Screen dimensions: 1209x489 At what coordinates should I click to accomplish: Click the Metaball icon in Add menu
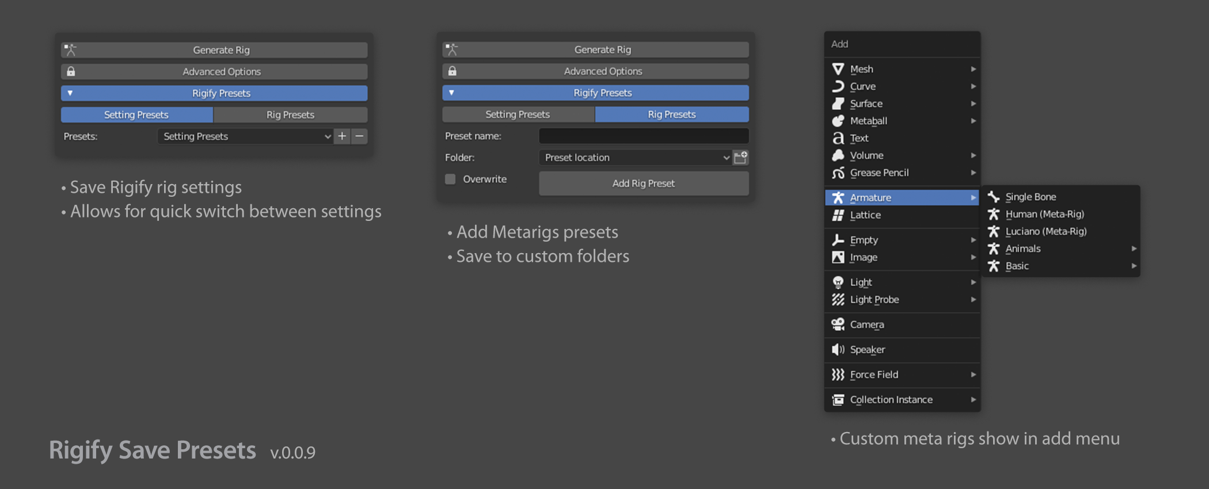click(838, 121)
